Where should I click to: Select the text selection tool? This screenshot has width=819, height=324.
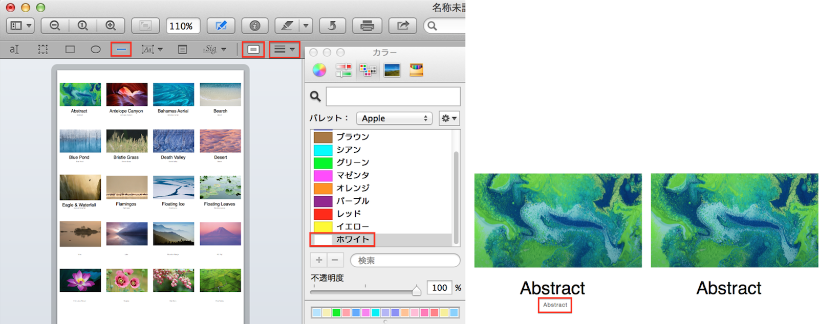click(14, 49)
